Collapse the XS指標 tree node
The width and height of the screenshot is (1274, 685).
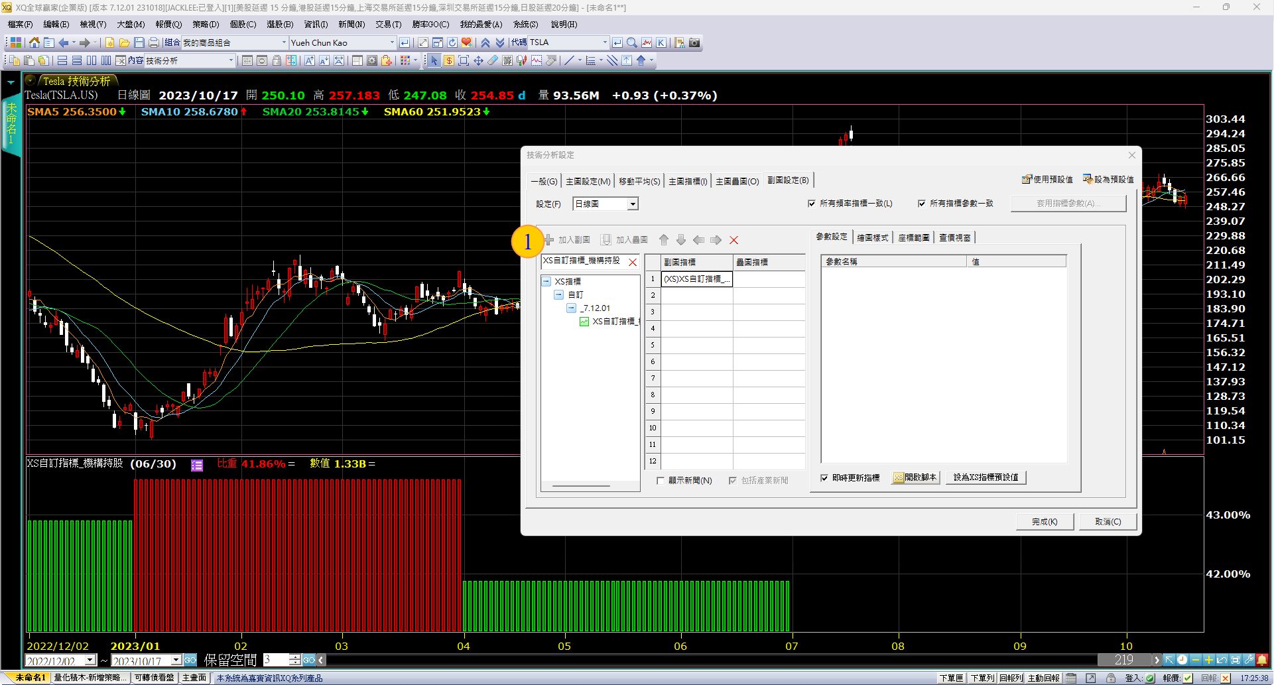pos(546,281)
